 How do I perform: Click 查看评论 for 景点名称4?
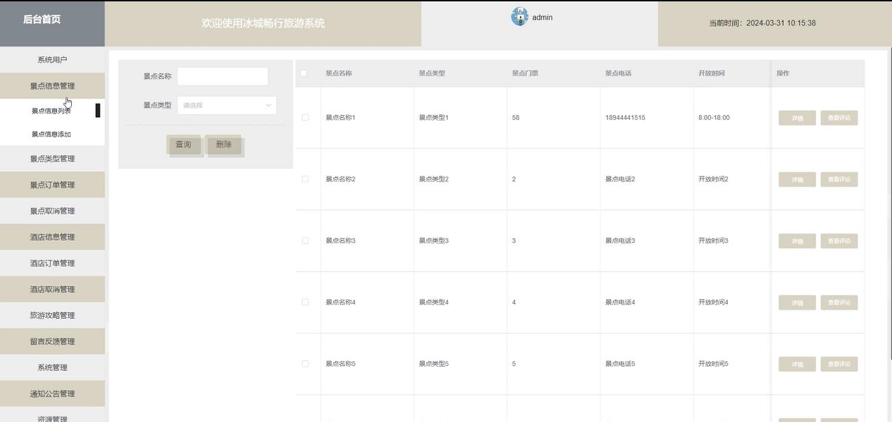click(x=839, y=302)
